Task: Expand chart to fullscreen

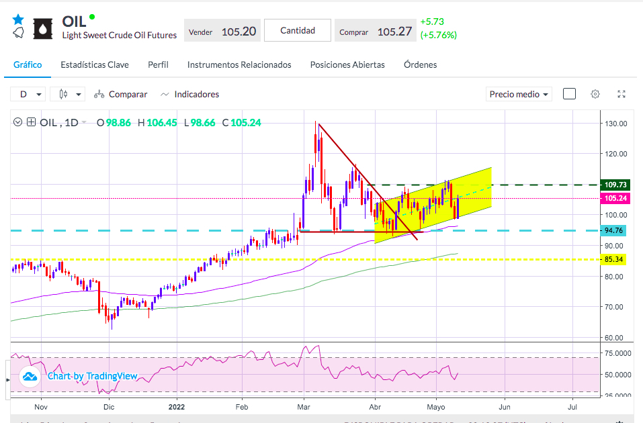Action: (621, 94)
